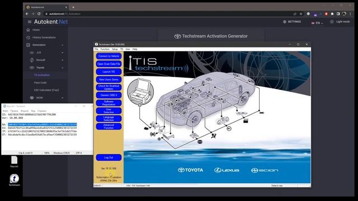Viewport: 358px width, 201px height.
Task: Expand the JLR submenu chevron
Action: [x=62, y=52]
